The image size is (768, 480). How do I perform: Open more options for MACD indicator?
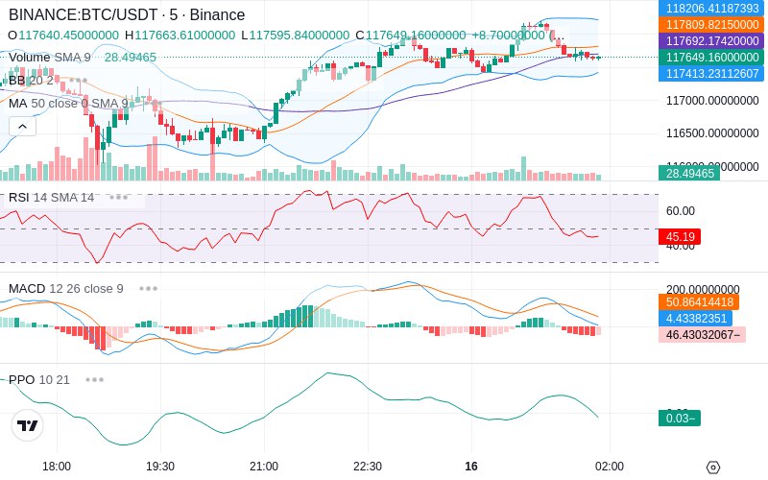coord(149,289)
